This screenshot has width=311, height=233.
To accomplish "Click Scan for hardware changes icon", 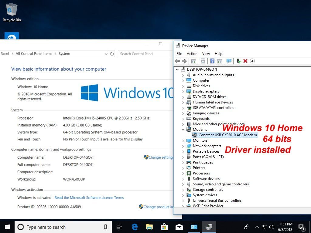I will pos(229,61).
